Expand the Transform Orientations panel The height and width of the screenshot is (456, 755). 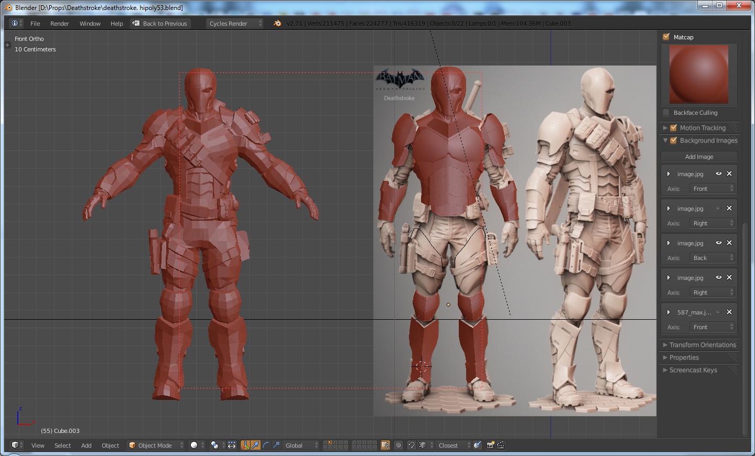pos(699,344)
